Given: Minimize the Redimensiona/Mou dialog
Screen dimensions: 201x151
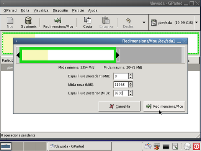Looking at the screenshot, I should click(179, 42).
